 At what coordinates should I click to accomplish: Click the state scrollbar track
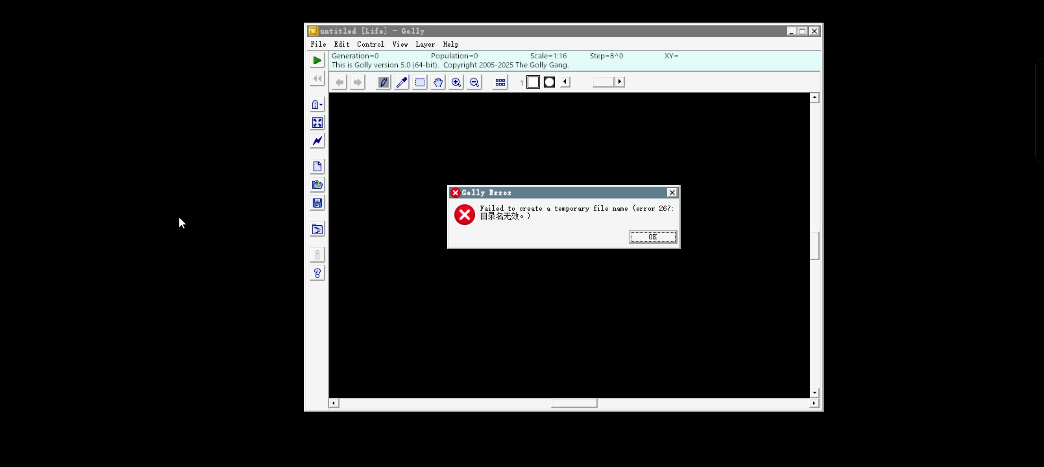coord(592,82)
